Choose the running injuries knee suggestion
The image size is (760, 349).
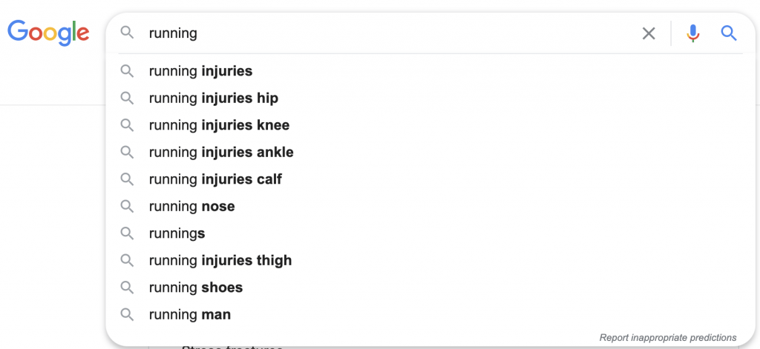[x=430, y=125]
